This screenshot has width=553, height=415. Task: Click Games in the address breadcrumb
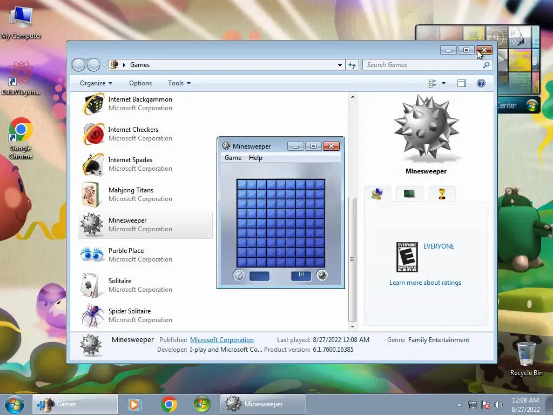point(140,65)
